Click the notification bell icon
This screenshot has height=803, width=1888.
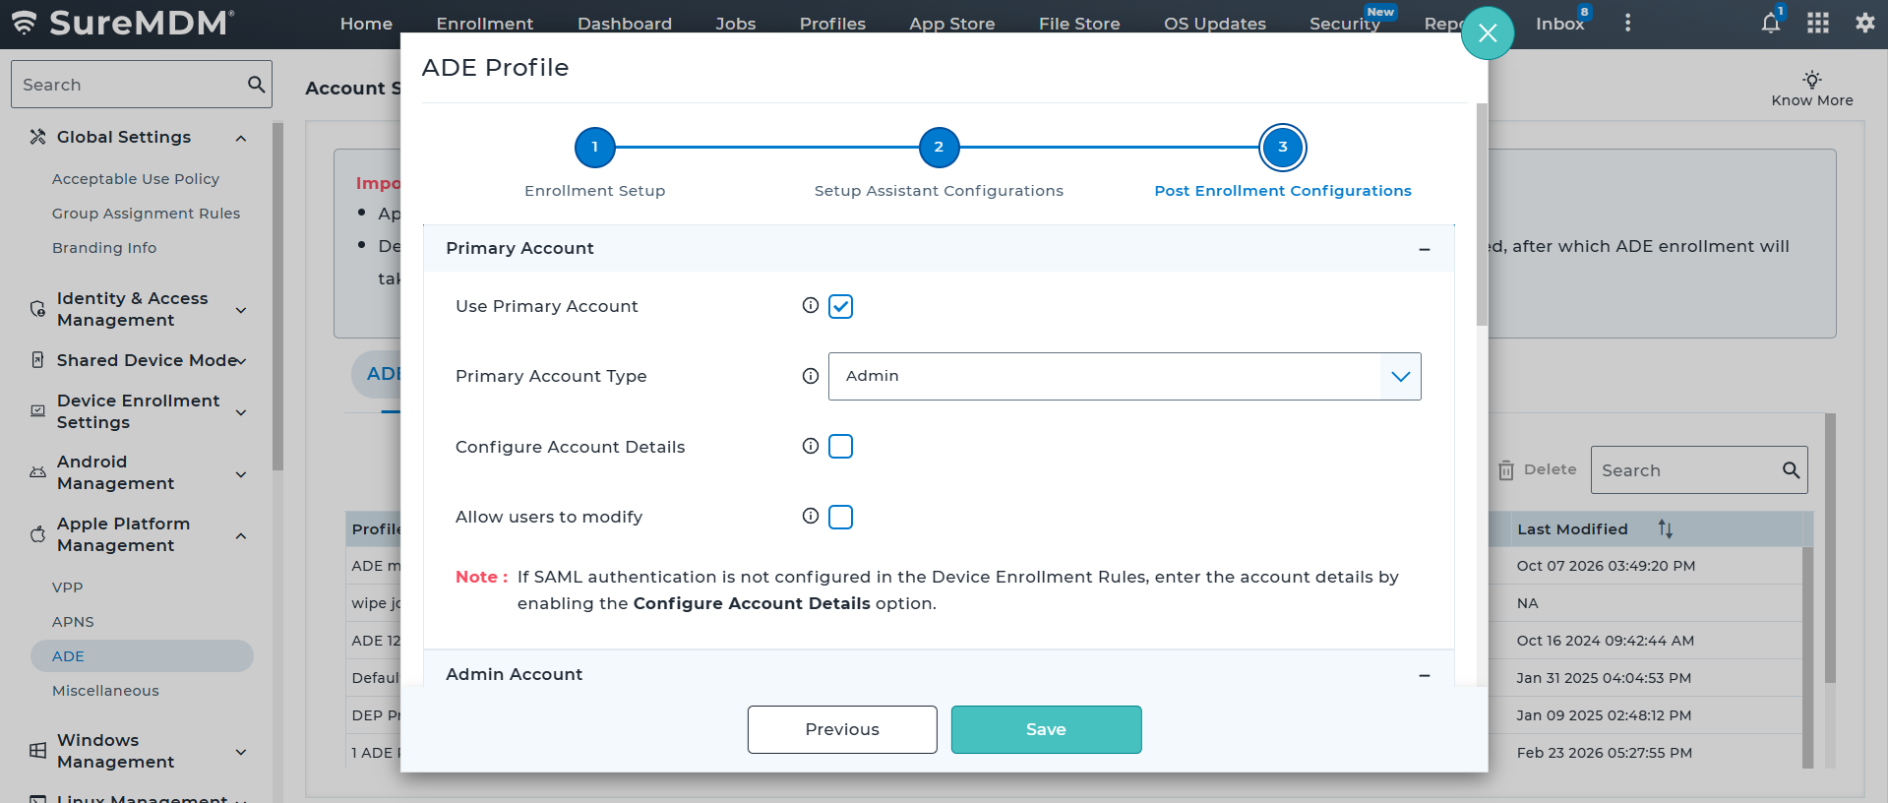[1770, 24]
